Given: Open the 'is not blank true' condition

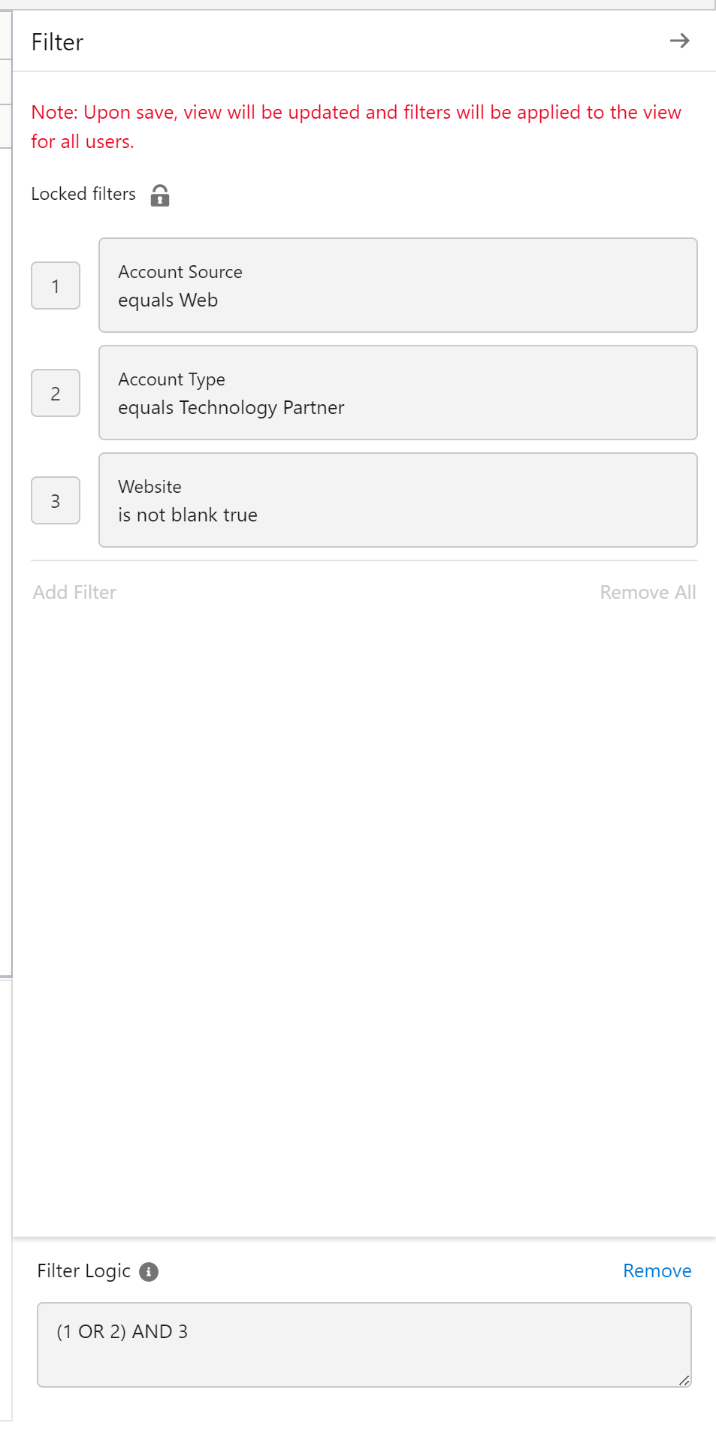Looking at the screenshot, I should click(188, 515).
